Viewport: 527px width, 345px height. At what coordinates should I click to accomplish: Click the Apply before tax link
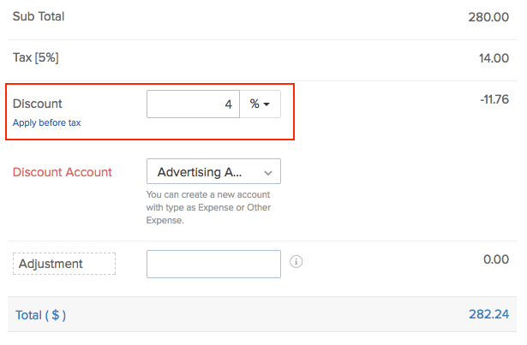tap(47, 122)
